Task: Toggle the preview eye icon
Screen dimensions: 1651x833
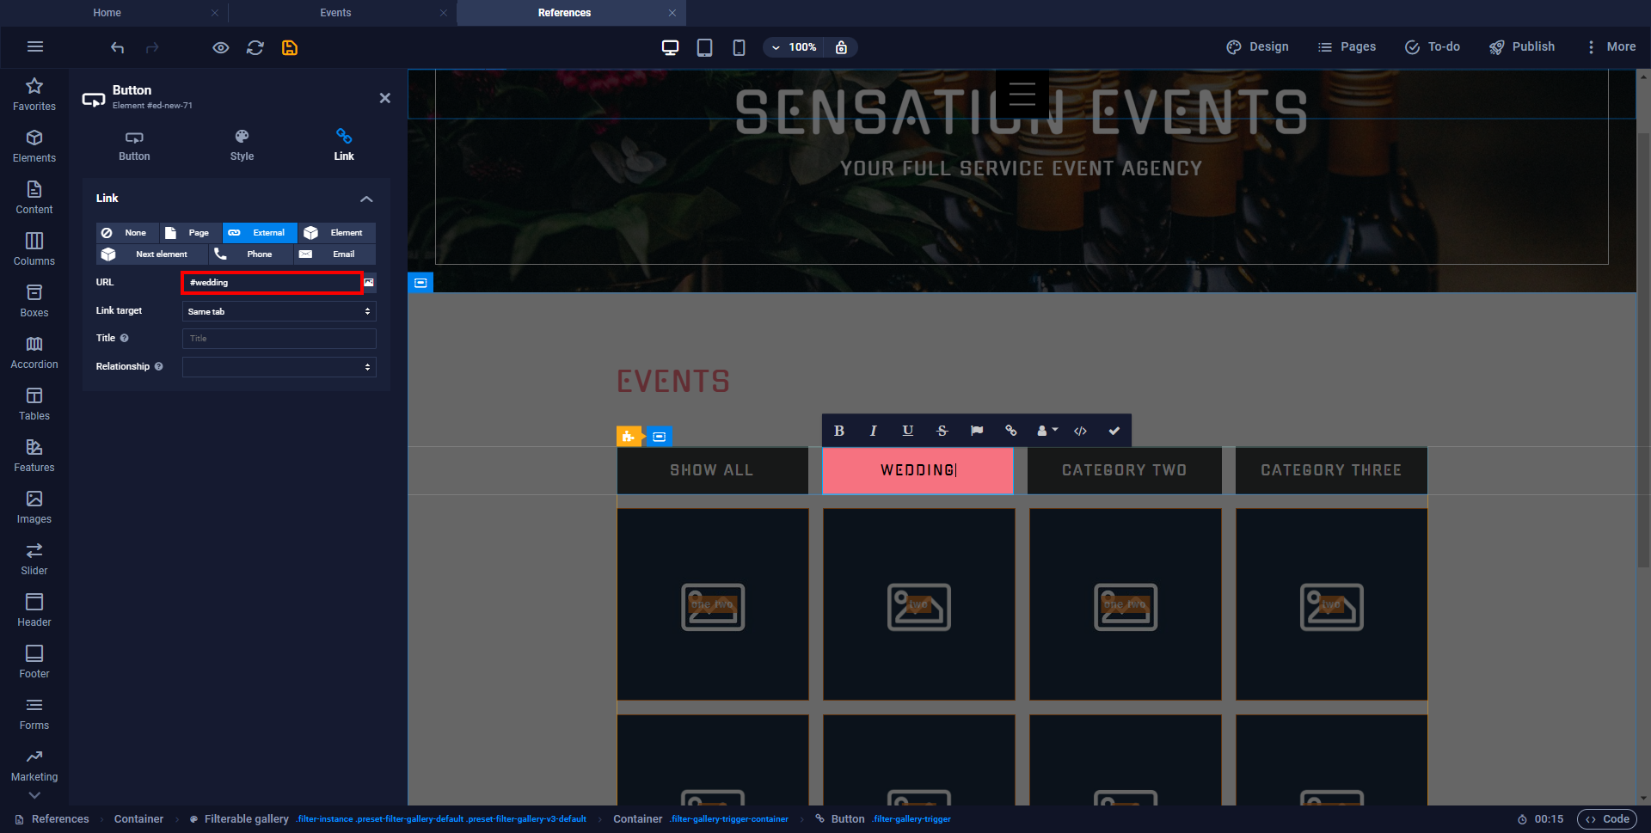Action: click(x=221, y=47)
